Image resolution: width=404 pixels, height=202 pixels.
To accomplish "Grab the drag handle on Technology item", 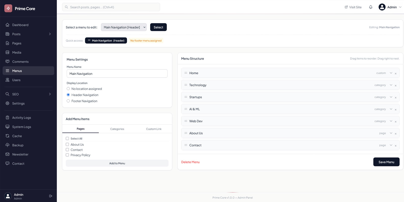I will click(186, 85).
